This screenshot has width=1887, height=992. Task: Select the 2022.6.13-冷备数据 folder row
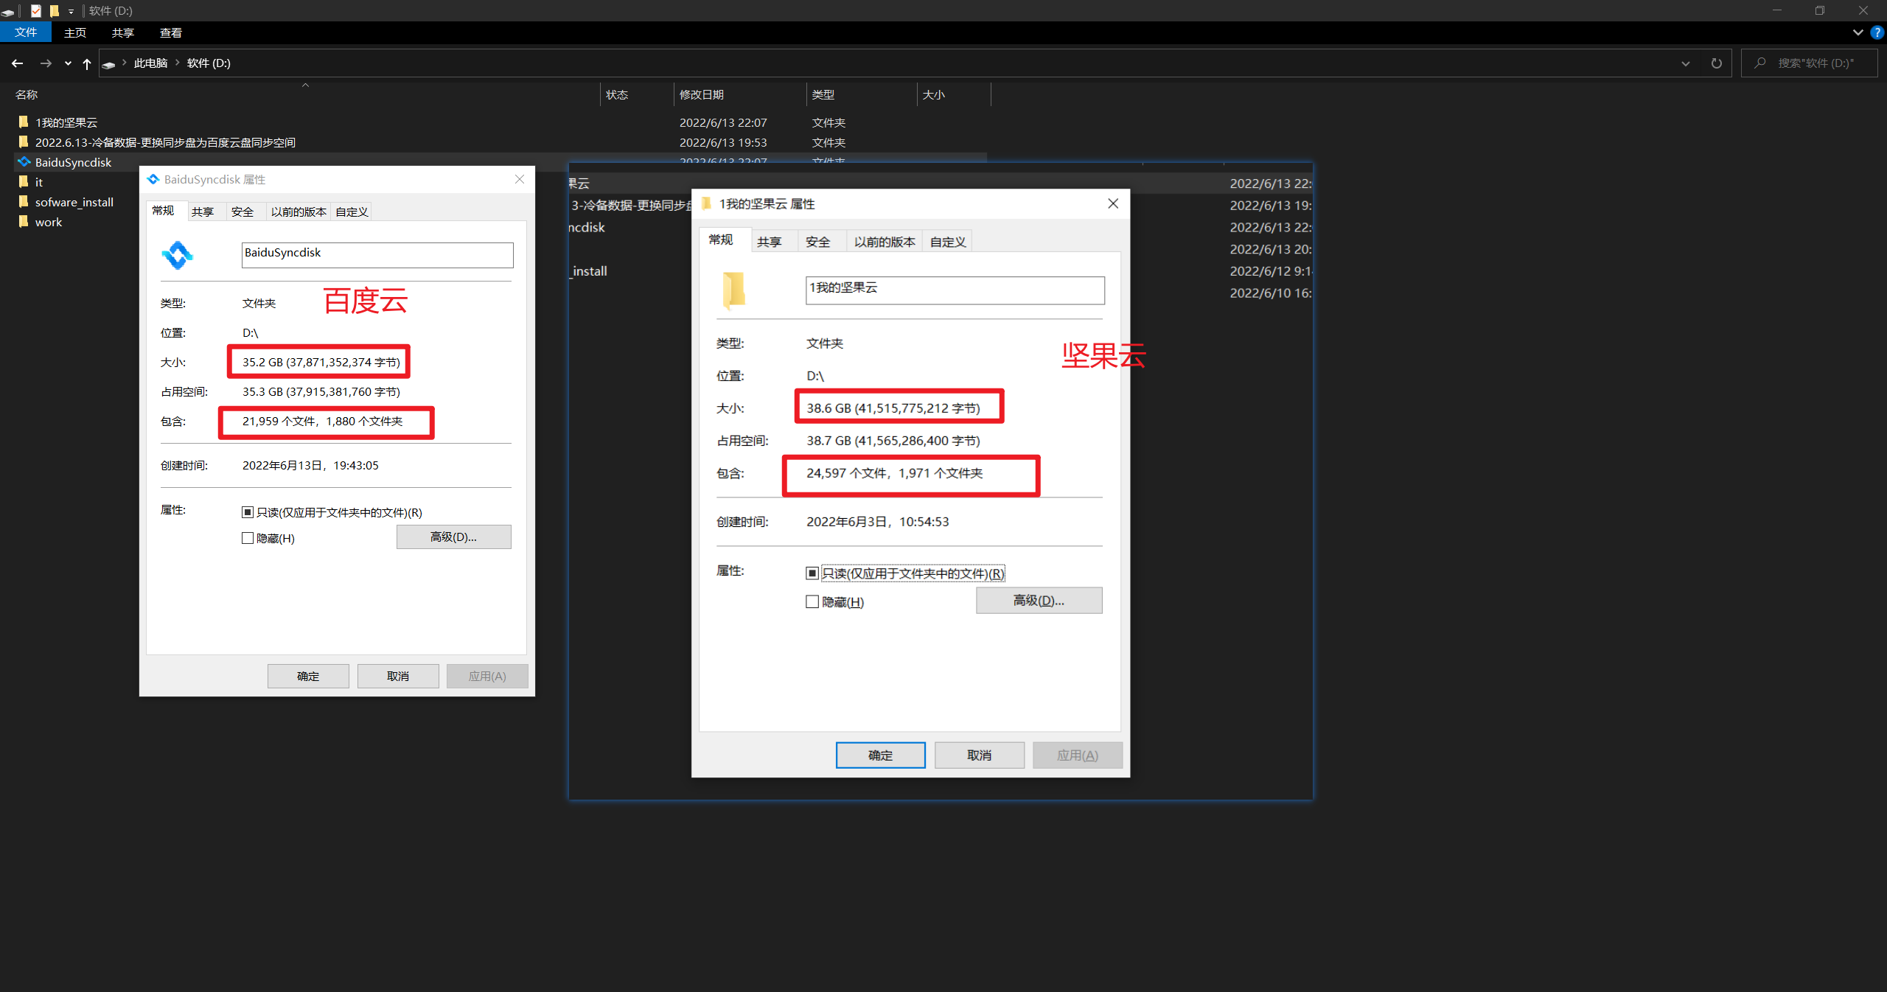(x=500, y=142)
